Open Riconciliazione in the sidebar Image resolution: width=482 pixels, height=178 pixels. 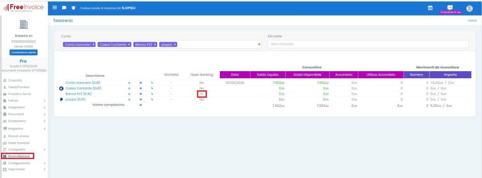click(17, 156)
